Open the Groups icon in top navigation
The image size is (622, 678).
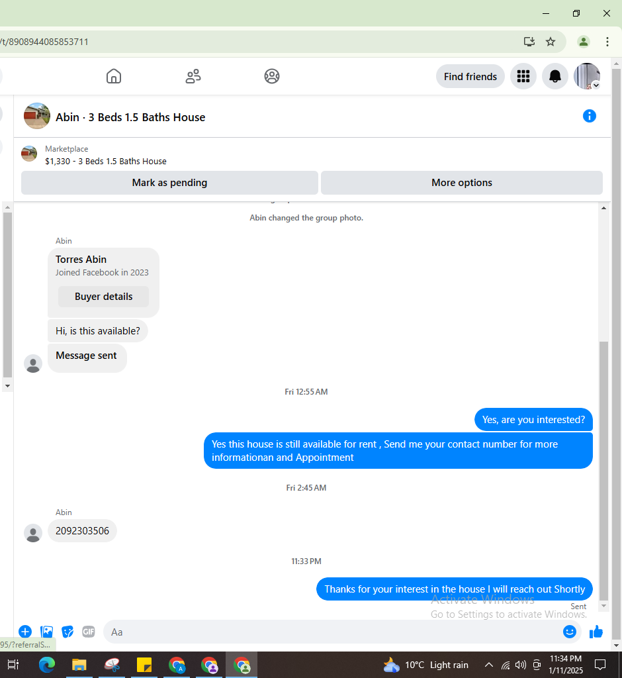pos(272,76)
